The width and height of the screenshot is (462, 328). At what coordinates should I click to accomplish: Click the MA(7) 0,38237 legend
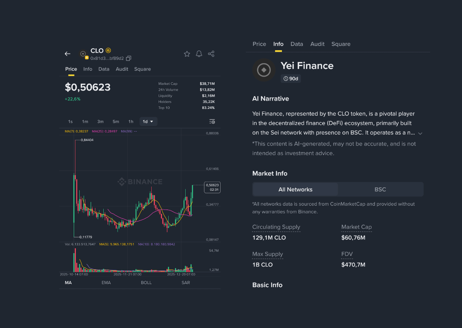[x=76, y=131]
